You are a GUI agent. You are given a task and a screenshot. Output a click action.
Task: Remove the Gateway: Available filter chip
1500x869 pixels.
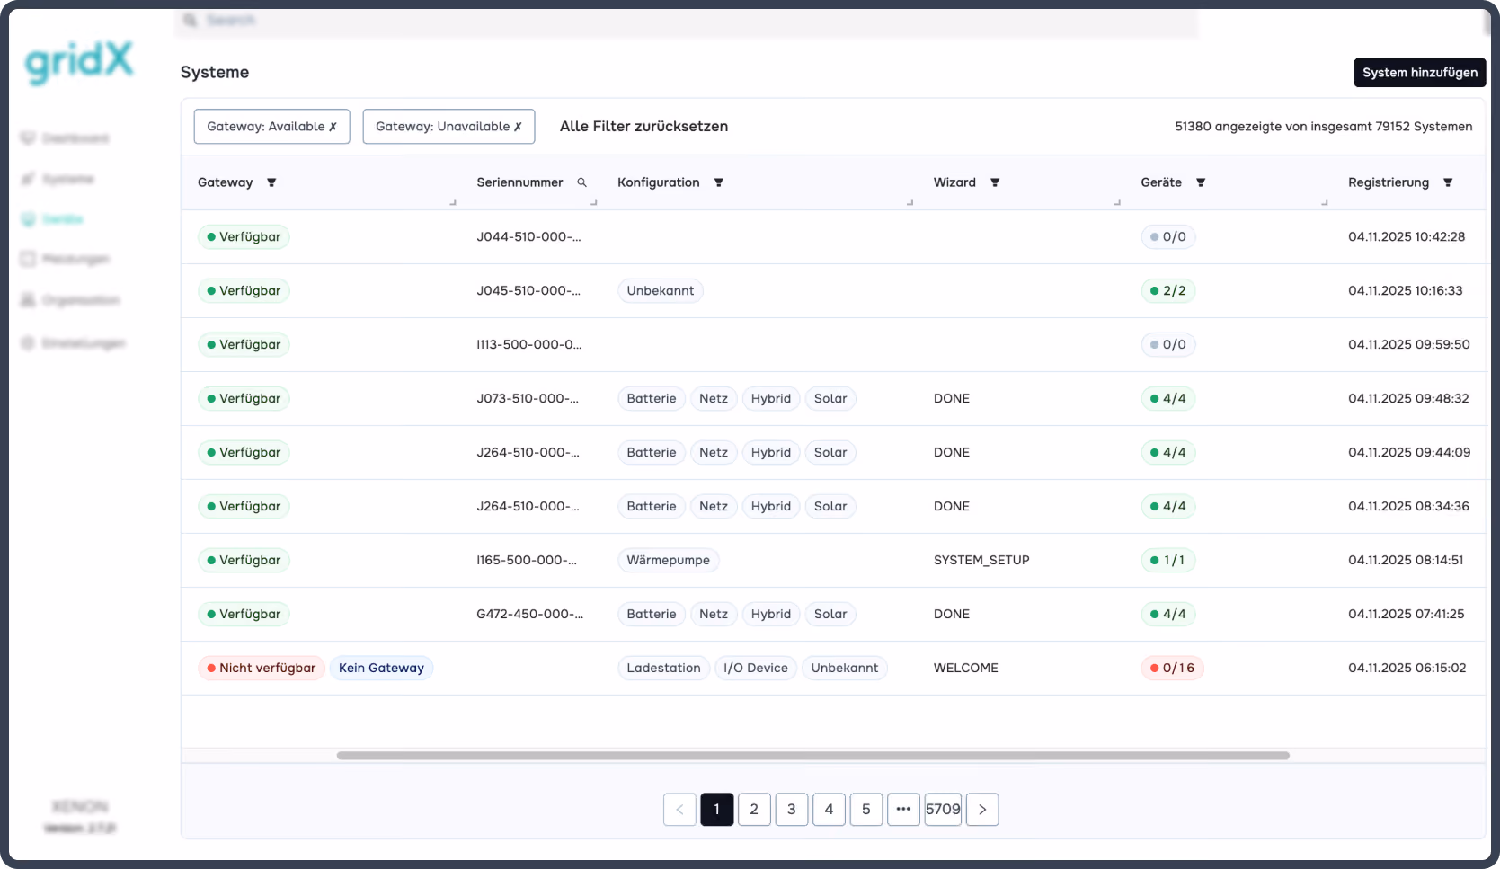(x=333, y=127)
